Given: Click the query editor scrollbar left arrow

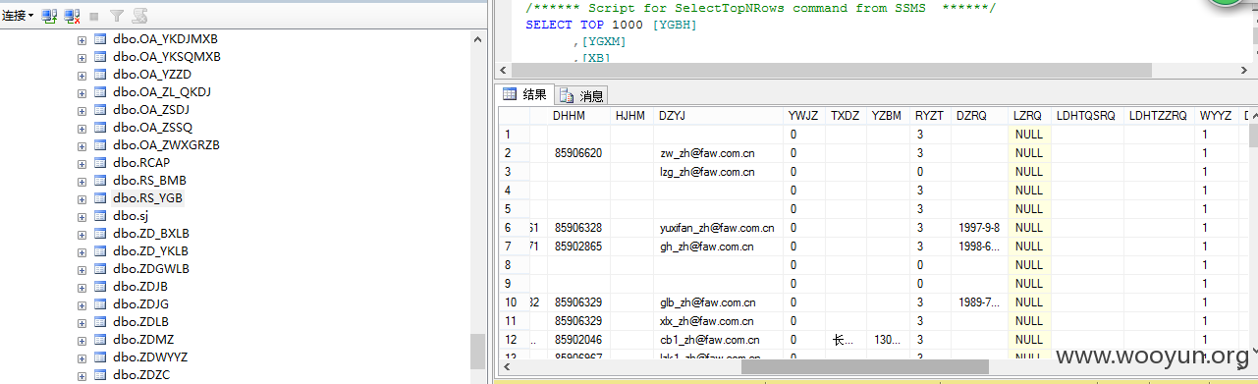Looking at the screenshot, I should point(503,71).
